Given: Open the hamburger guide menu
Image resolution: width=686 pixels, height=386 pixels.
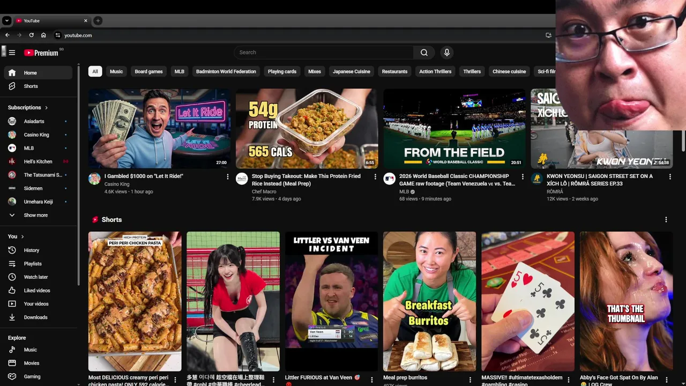Looking at the screenshot, I should [x=12, y=53].
